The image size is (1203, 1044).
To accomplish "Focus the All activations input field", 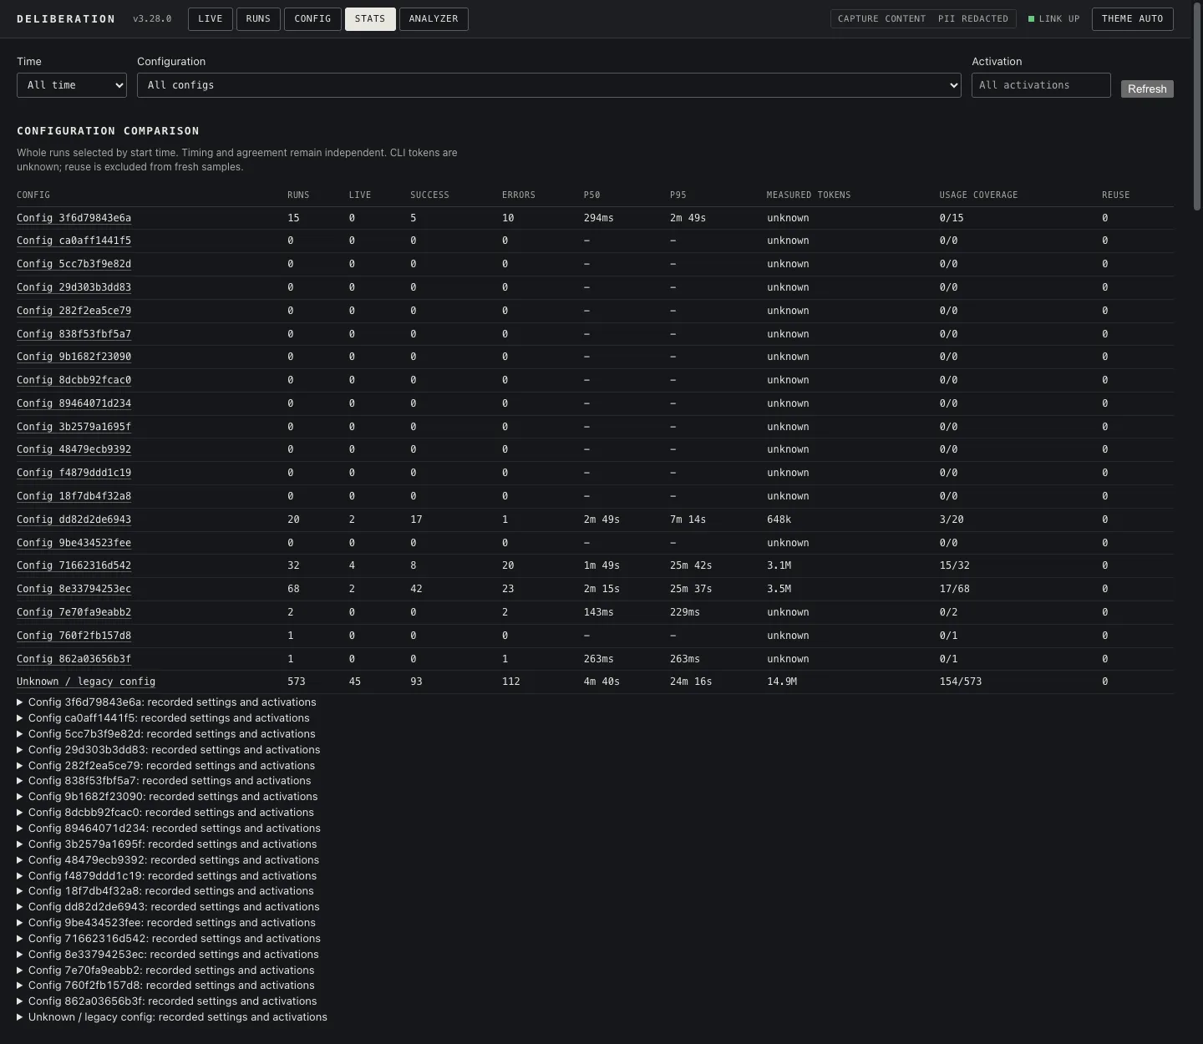I will coord(1041,85).
